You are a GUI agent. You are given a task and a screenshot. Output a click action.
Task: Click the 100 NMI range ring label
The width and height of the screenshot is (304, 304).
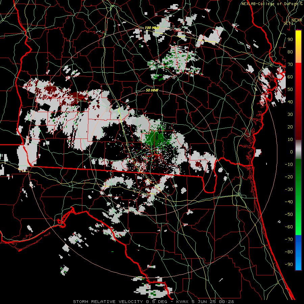(x=152, y=28)
